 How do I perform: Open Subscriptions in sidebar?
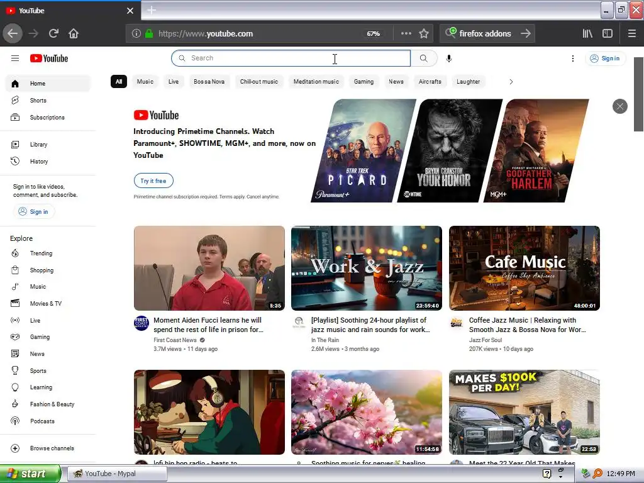(x=48, y=117)
